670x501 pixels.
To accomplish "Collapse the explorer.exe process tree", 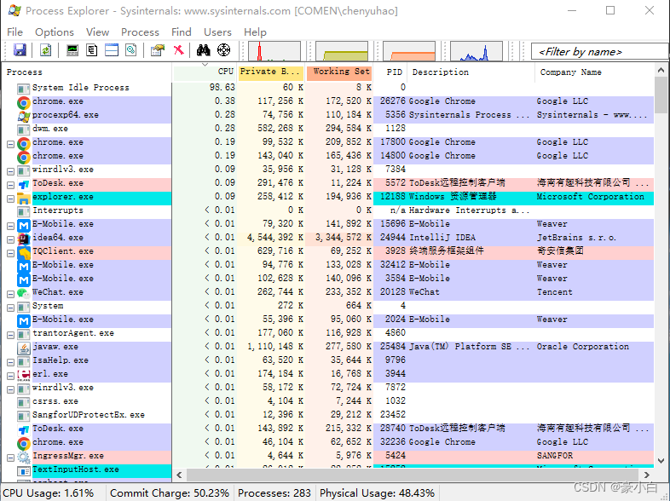I will [11, 199].
